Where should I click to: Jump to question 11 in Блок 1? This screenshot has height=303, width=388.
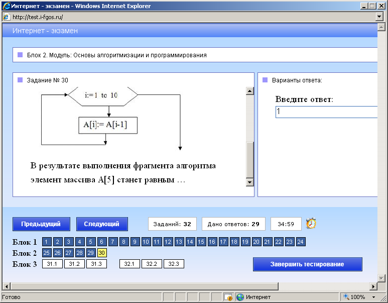pos(157,242)
